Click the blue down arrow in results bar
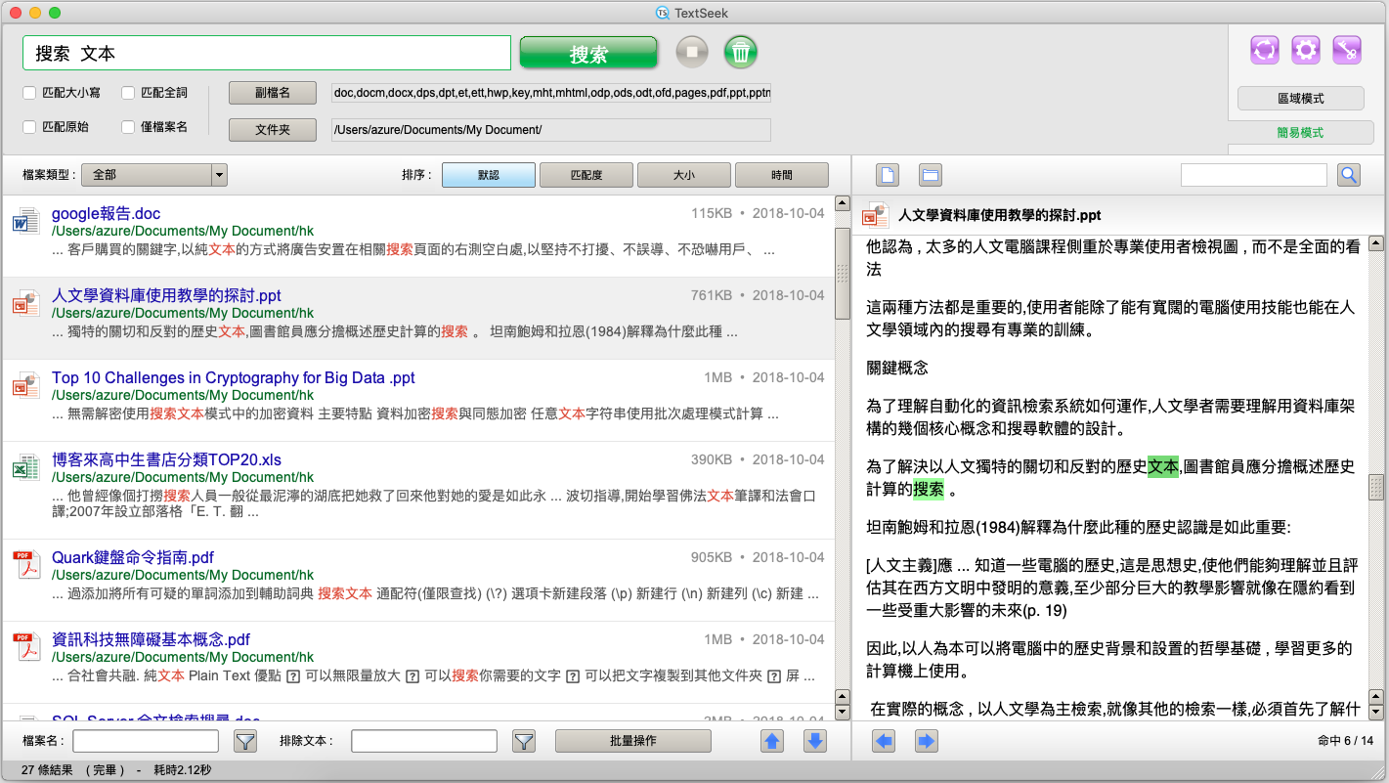 tap(815, 741)
